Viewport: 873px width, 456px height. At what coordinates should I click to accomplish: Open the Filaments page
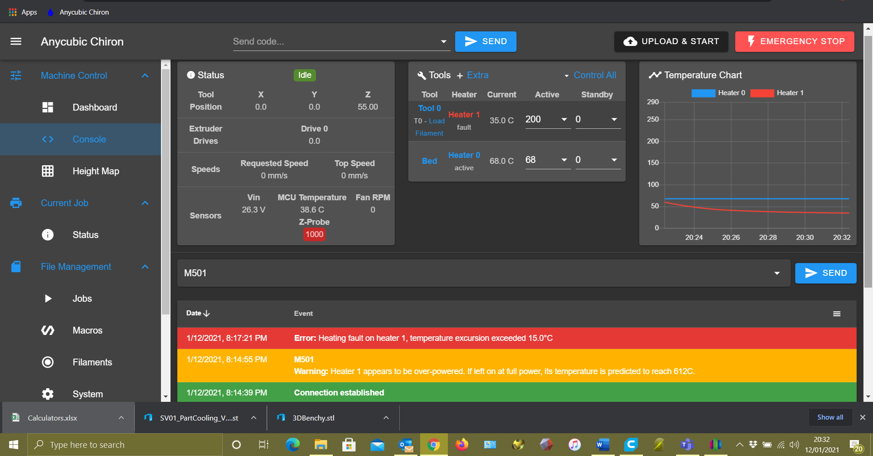(x=92, y=362)
